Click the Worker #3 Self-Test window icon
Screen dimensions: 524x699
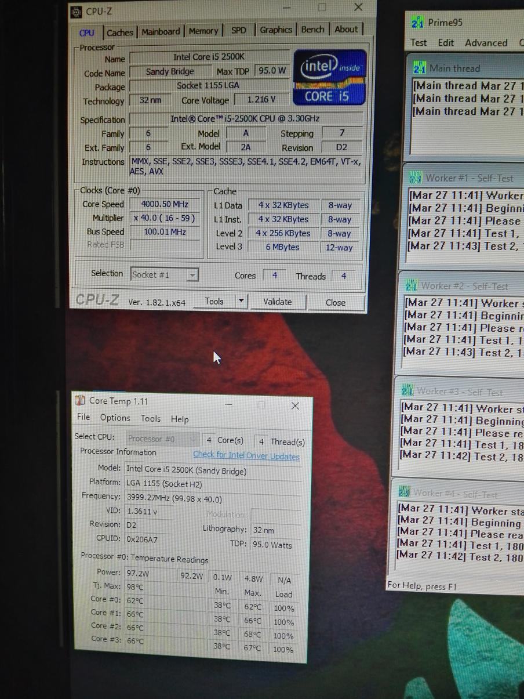click(x=407, y=390)
